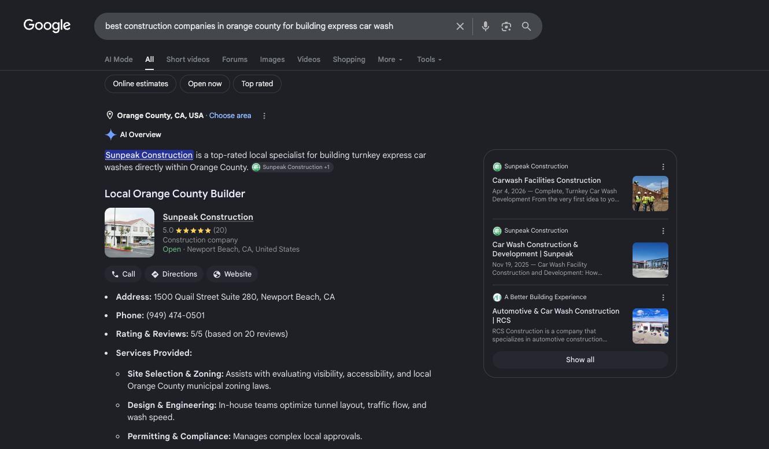Open Google Lens image search icon
This screenshot has width=769, height=449.
pos(506,27)
